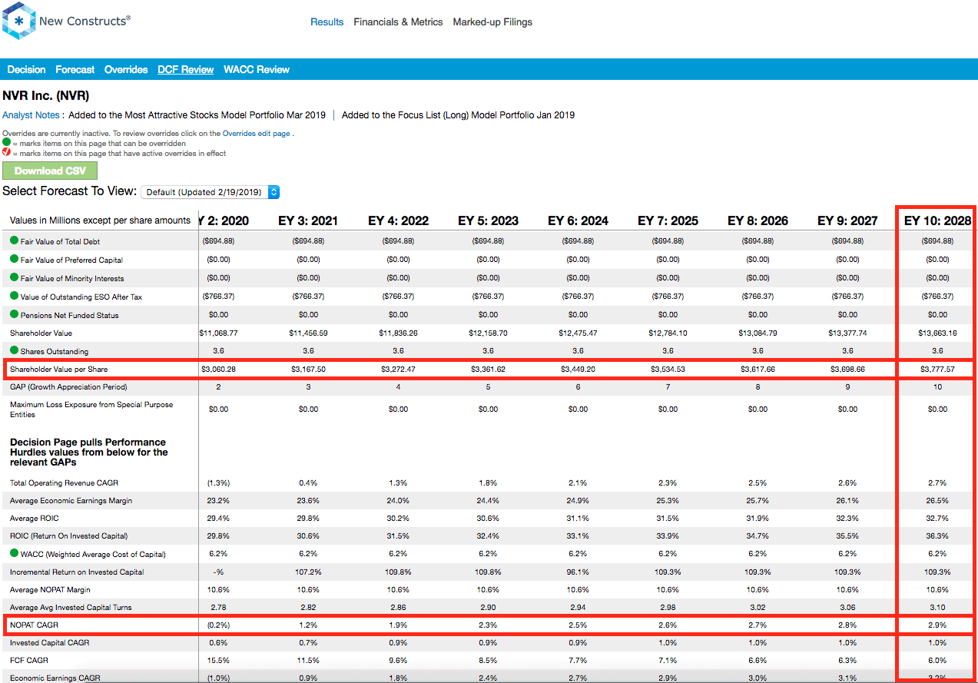Click the green dot next to Fair Value of Preferred Capital
Image resolution: width=978 pixels, height=683 pixels.
click(x=15, y=260)
